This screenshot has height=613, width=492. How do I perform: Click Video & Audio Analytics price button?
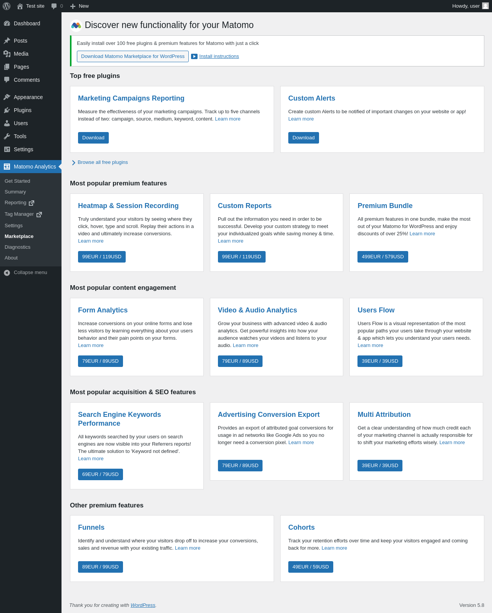click(x=240, y=361)
